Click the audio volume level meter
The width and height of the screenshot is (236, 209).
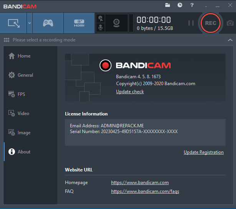131,23
